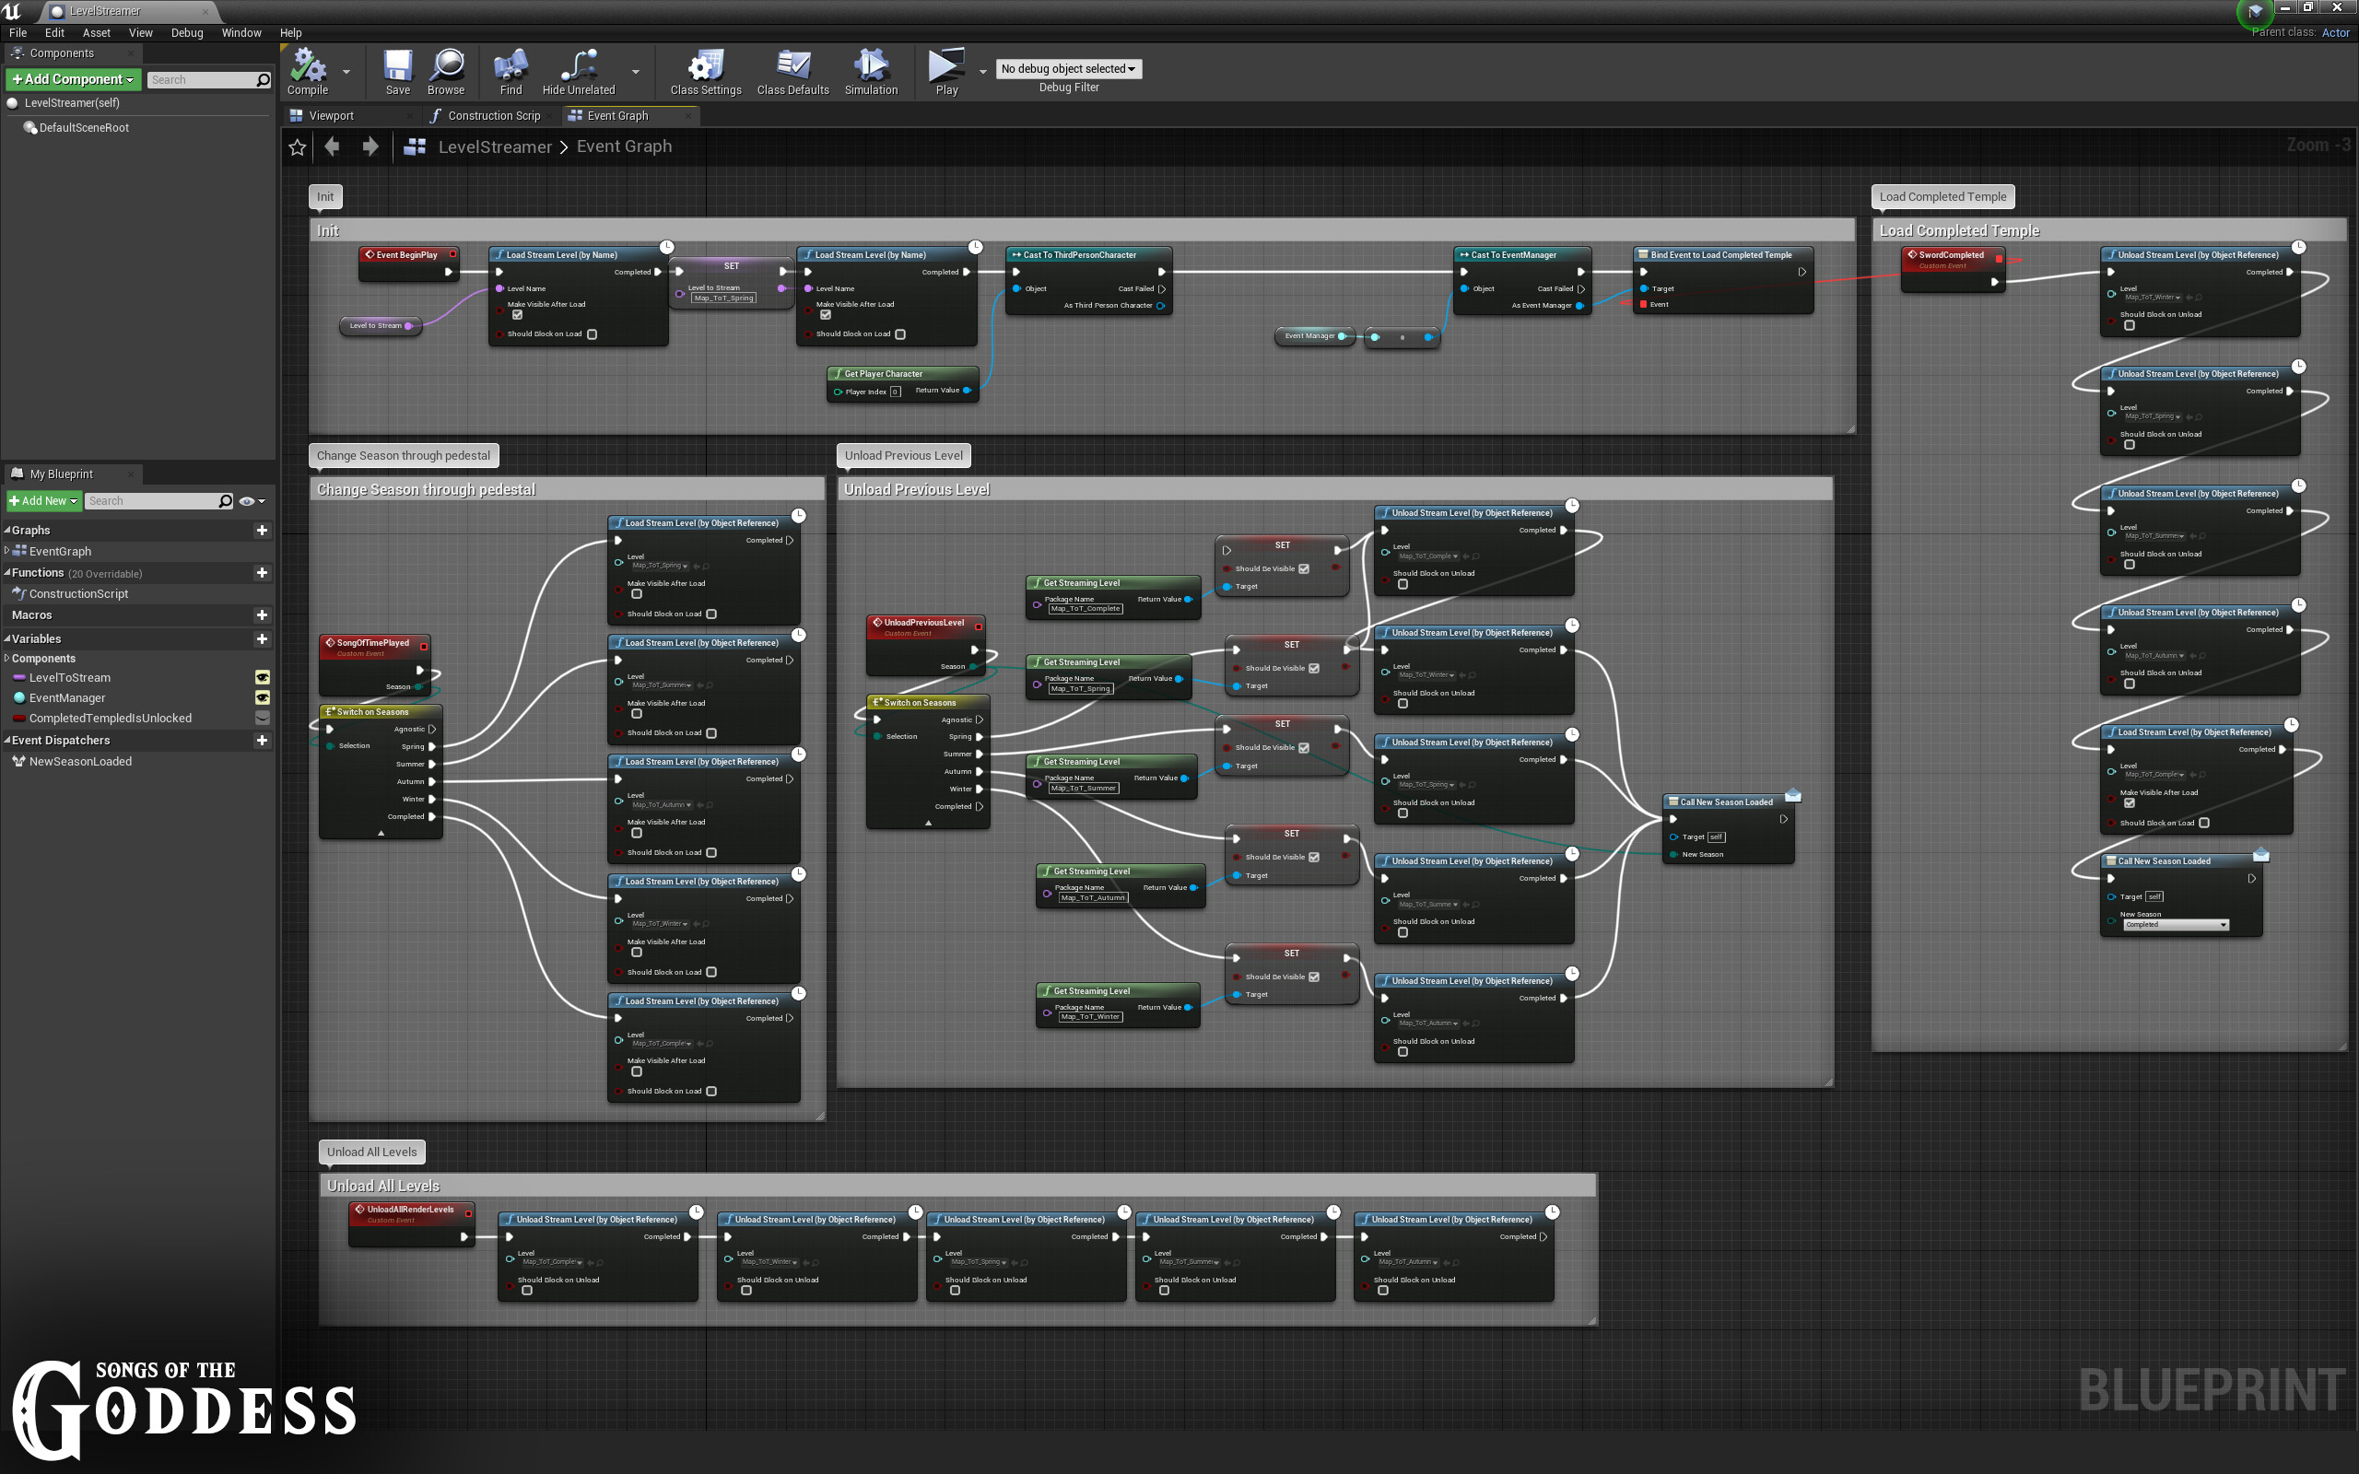The height and width of the screenshot is (1474, 2359).
Task: Toggle LevelToStream variable visibility eye
Action: (263, 677)
